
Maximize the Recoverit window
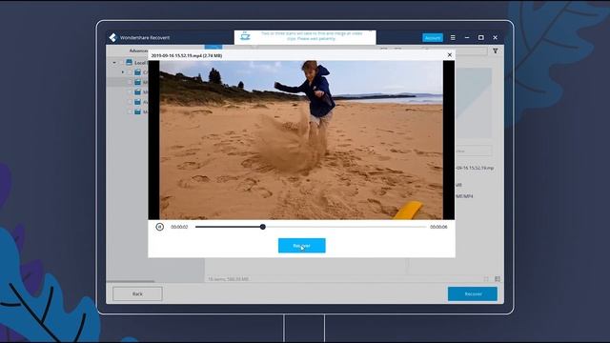[480, 37]
